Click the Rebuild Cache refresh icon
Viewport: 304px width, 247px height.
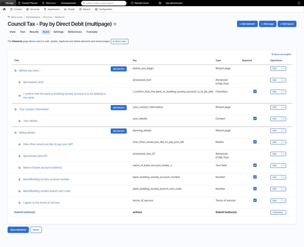coord(132,3)
